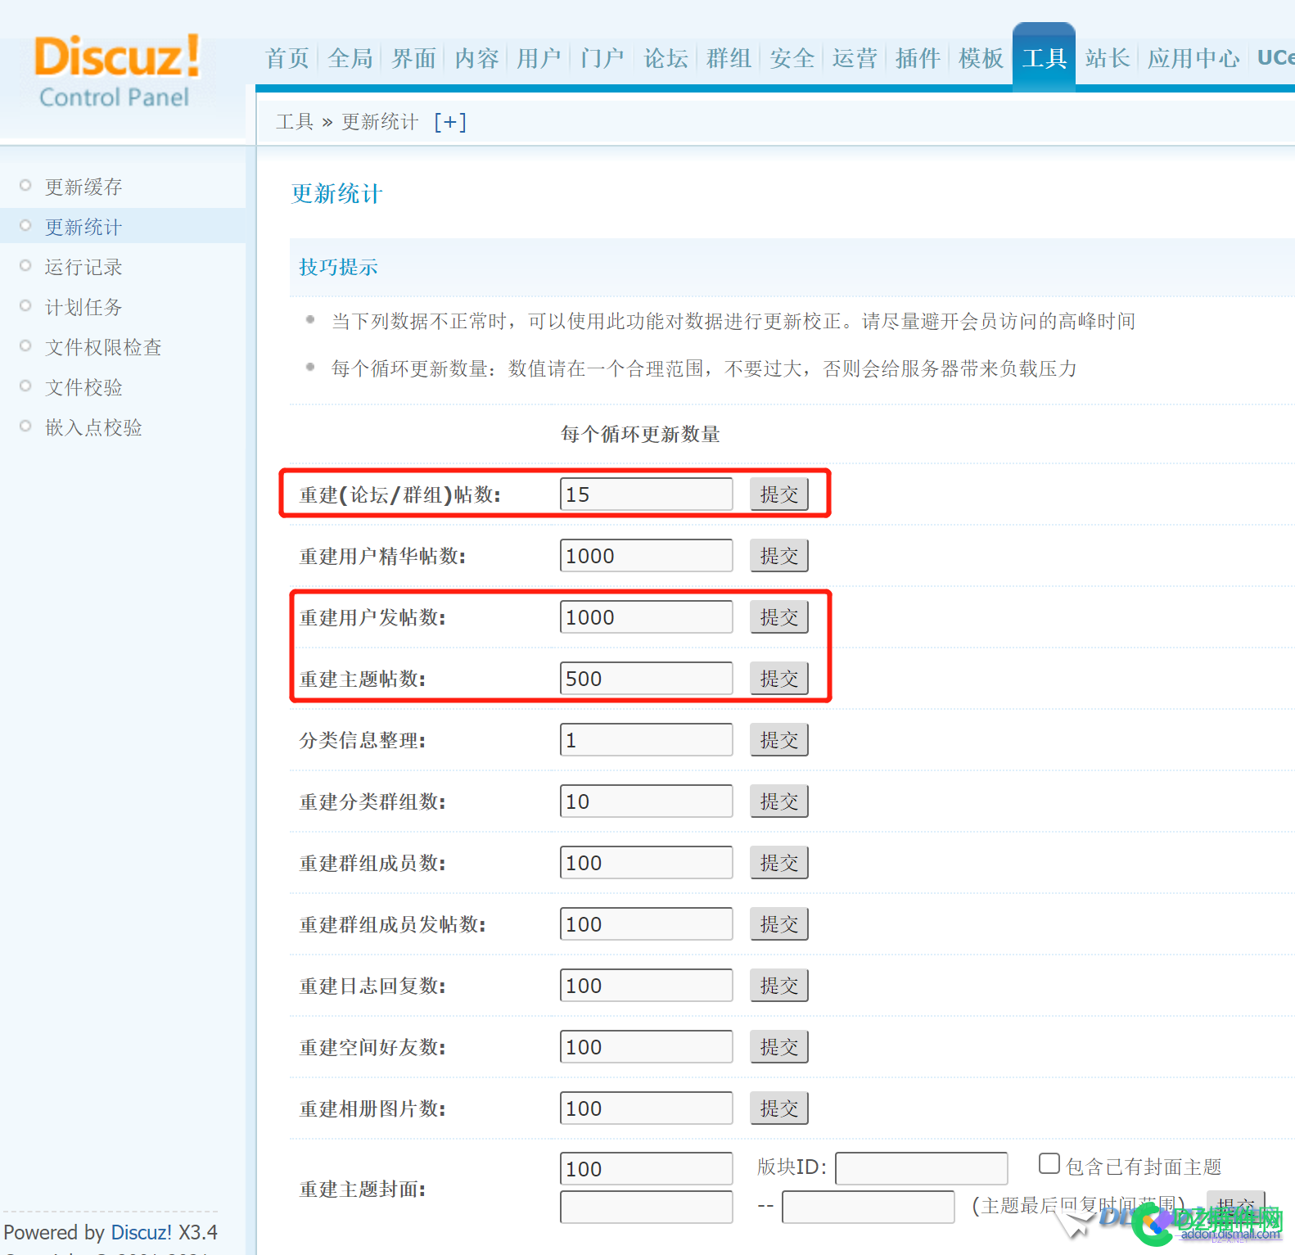Submit 重建用户精华帖数 rebuild
Image resolution: width=1295 pixels, height=1255 pixels.
tap(779, 556)
